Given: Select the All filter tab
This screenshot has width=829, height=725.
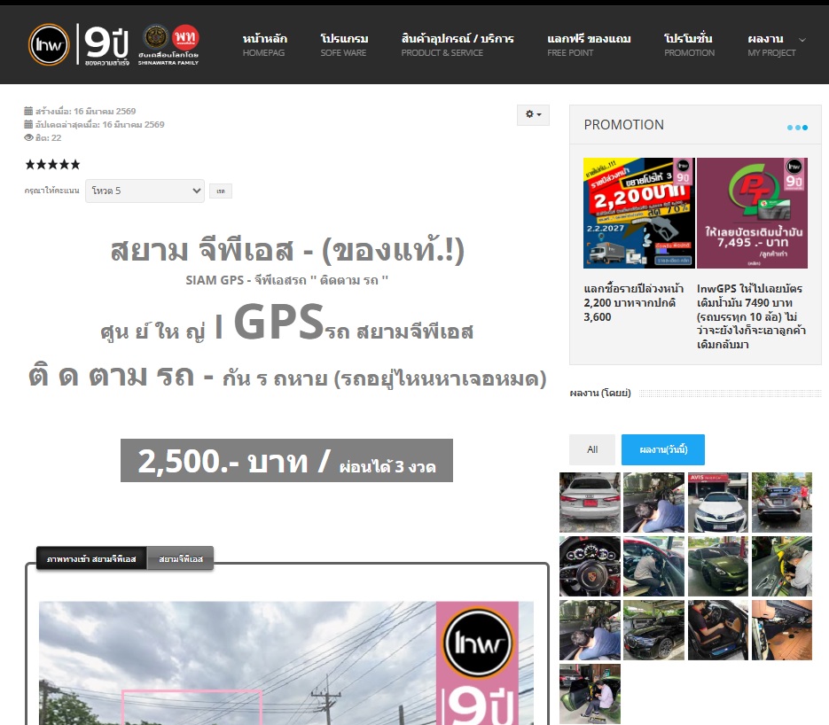Looking at the screenshot, I should (x=592, y=449).
